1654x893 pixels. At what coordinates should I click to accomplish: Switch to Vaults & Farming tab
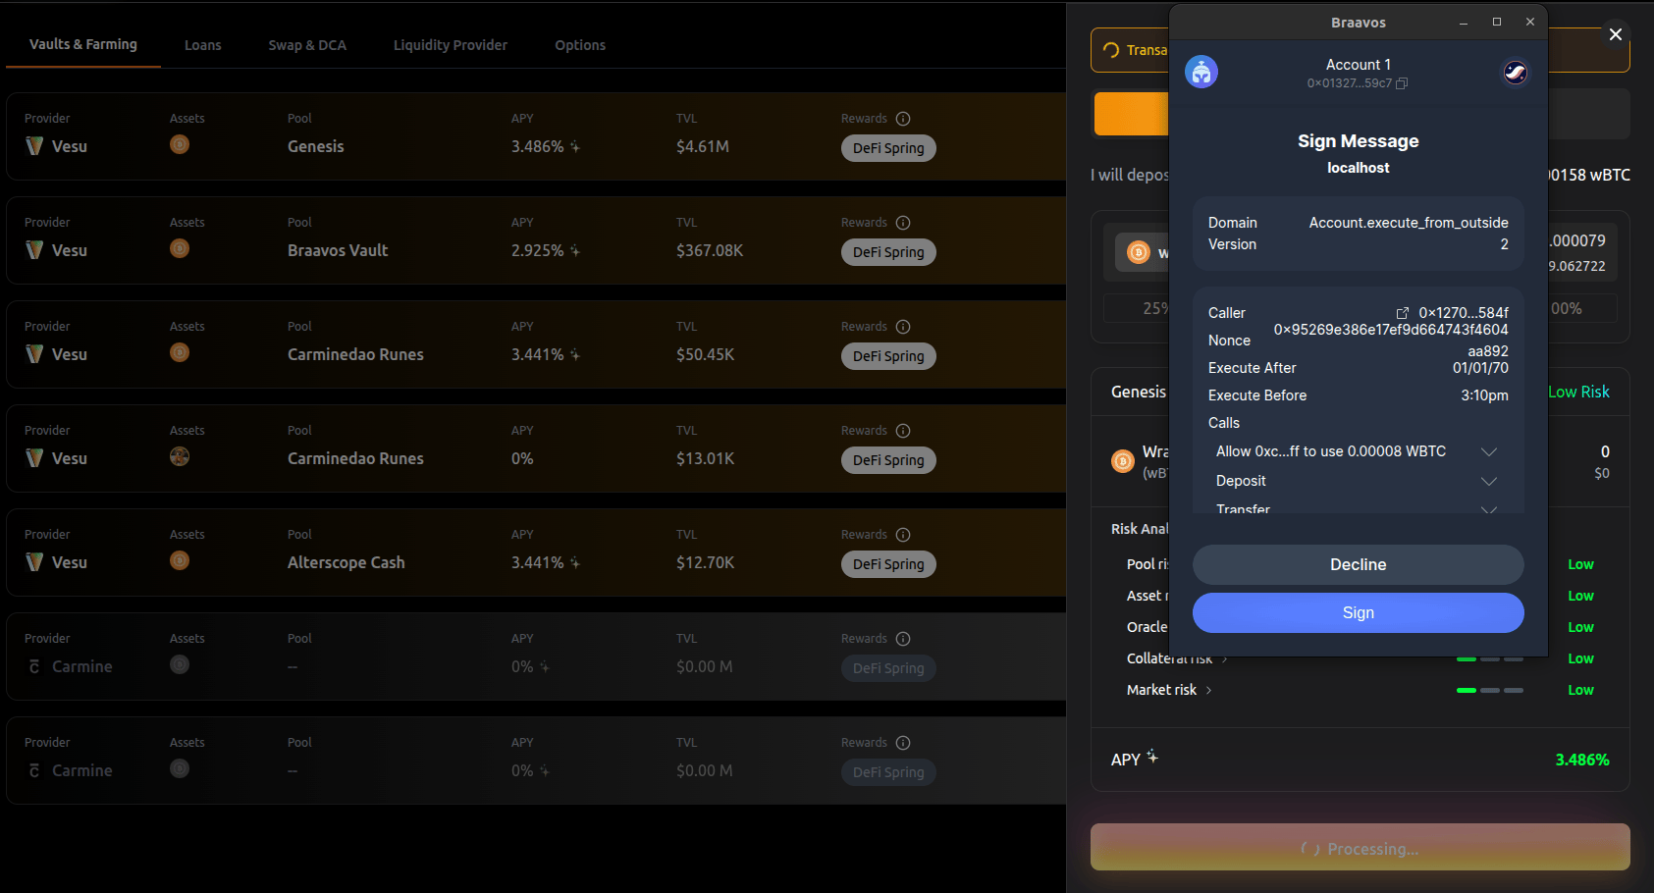pos(83,44)
